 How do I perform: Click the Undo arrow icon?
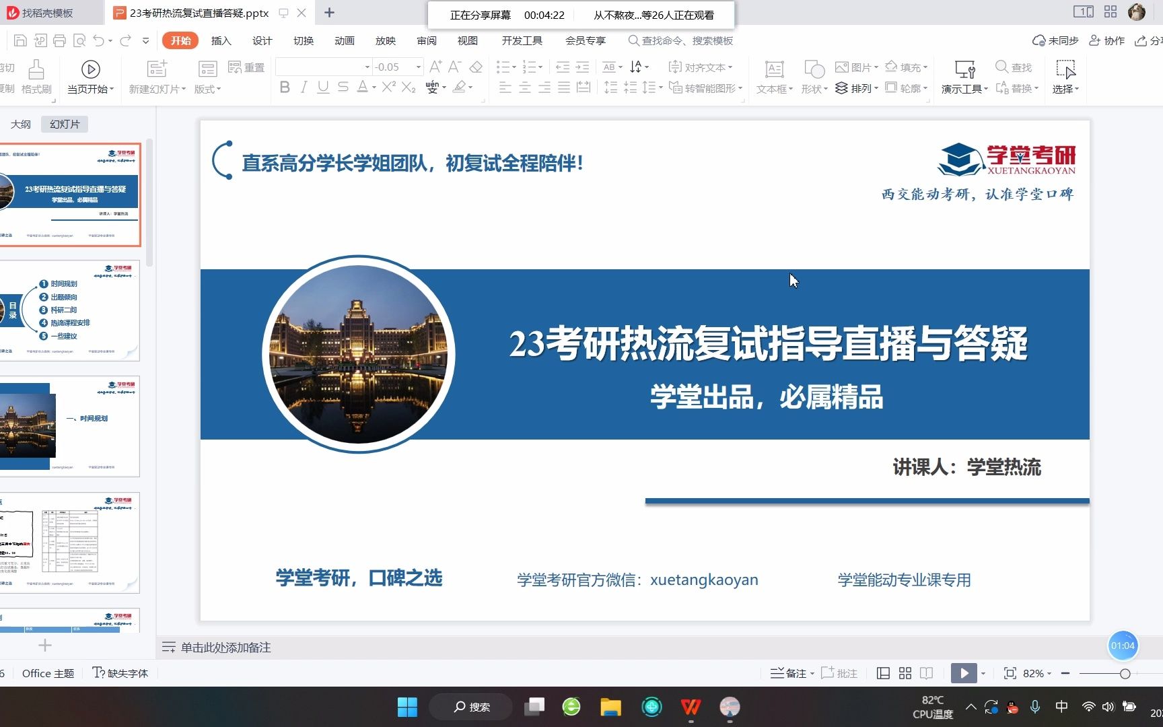[99, 41]
